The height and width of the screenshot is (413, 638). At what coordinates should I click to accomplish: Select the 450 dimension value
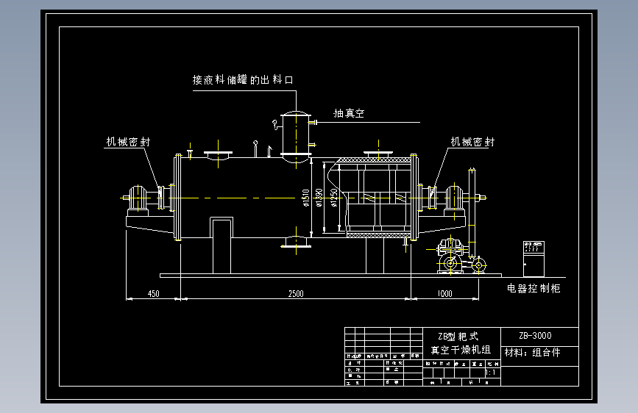[x=153, y=293]
